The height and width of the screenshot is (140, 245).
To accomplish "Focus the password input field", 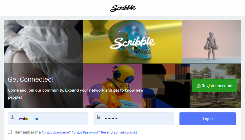I will [x=134, y=119].
